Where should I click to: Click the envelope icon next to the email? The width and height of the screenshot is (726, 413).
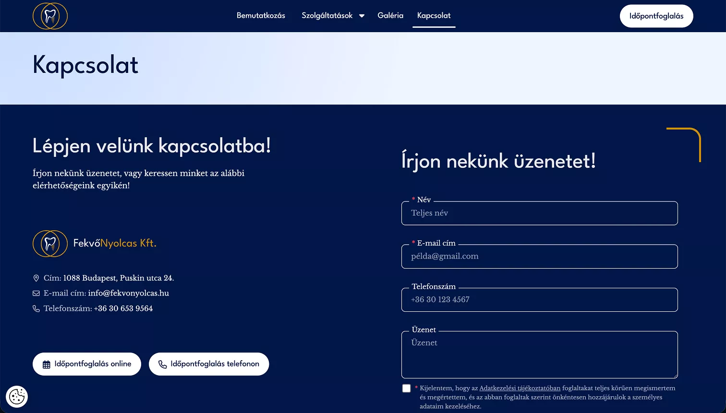(x=36, y=293)
